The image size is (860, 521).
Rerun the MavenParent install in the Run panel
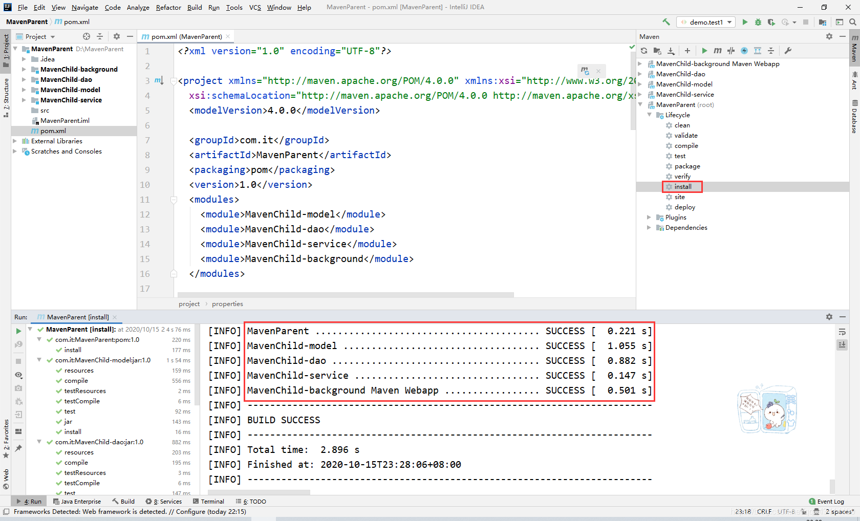[18, 331]
